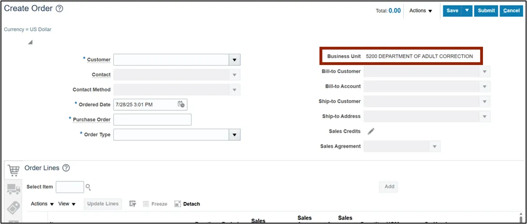
Task: Search items with magnifier icon
Action: pos(88,187)
